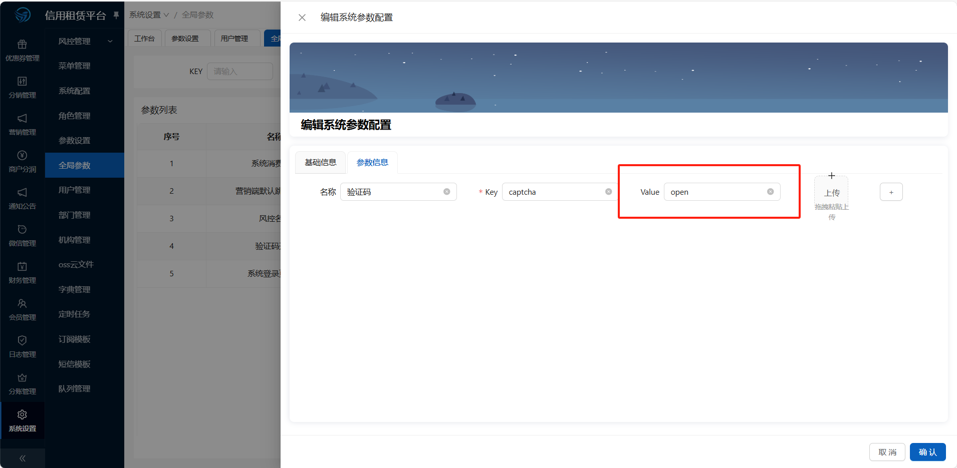The height and width of the screenshot is (468, 957).
Task: Click the 日志管理 shield icon
Action: [x=22, y=341]
